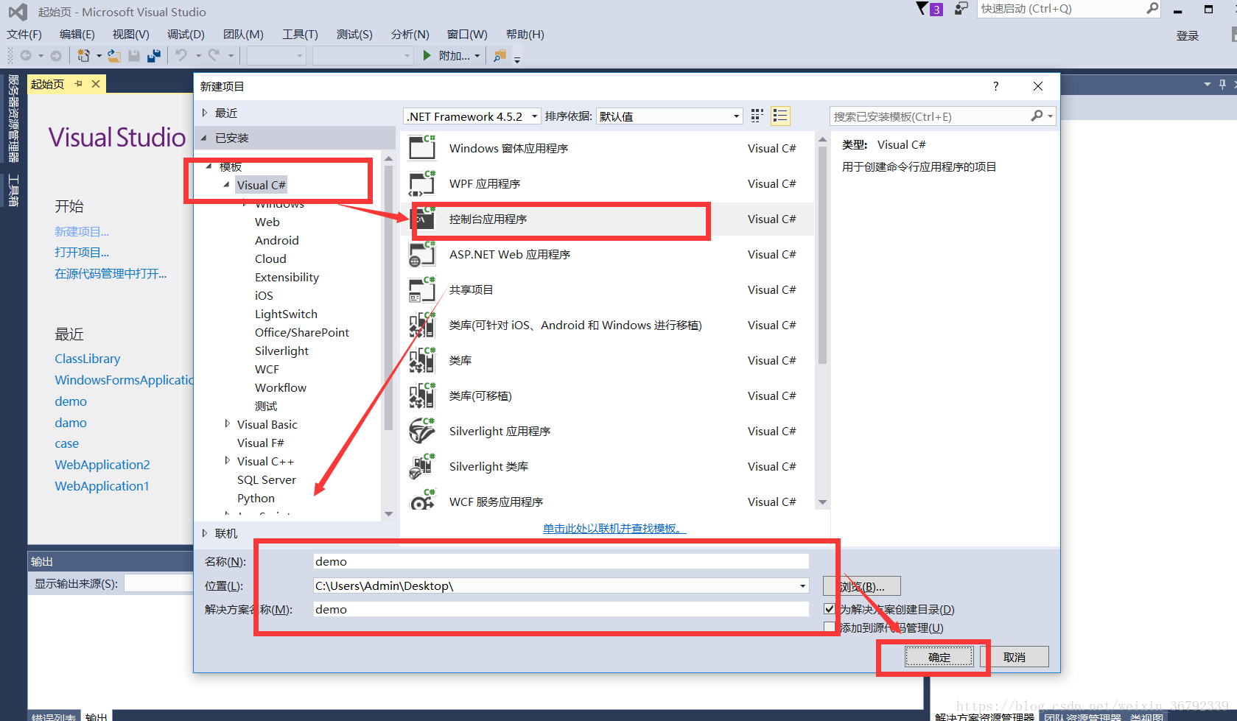Click the Redo toolbar icon
This screenshot has width=1237, height=721.
coord(214,55)
